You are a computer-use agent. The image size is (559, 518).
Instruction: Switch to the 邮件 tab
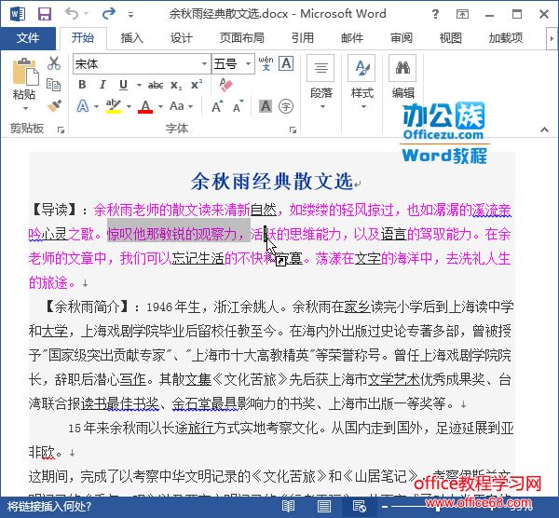352,38
